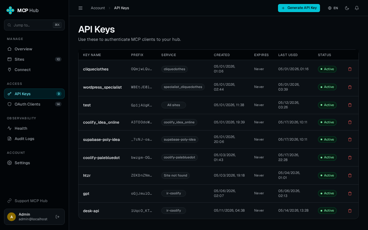
Task: Open Settings from the sidebar
Action: point(34,163)
